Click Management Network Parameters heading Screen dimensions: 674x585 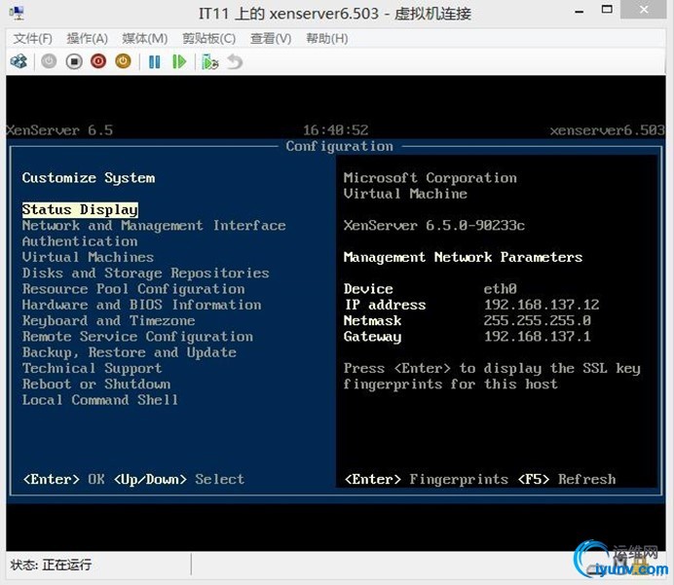tap(463, 257)
